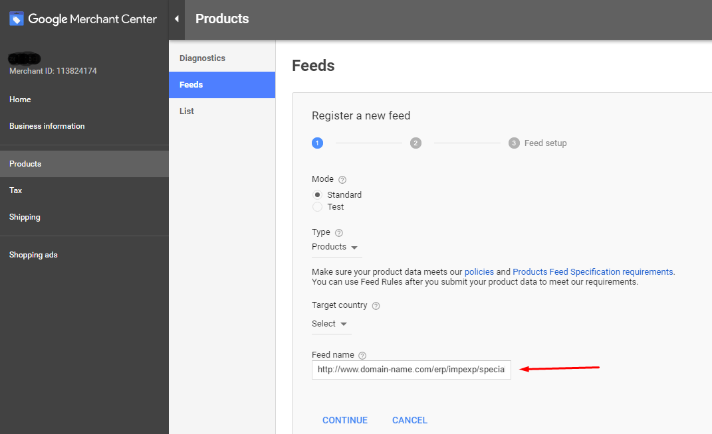The height and width of the screenshot is (434, 712).
Task: Click the step 3 Feed setup indicator
Action: pos(538,143)
